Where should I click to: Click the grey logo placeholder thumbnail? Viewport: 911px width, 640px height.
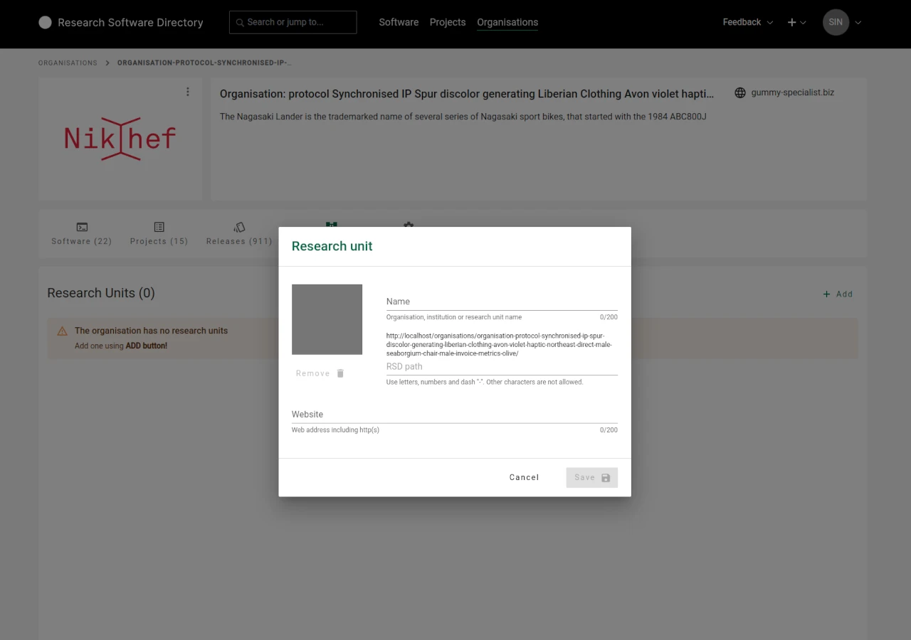[327, 319]
